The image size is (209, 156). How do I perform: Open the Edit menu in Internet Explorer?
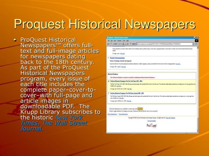coord(112,41)
